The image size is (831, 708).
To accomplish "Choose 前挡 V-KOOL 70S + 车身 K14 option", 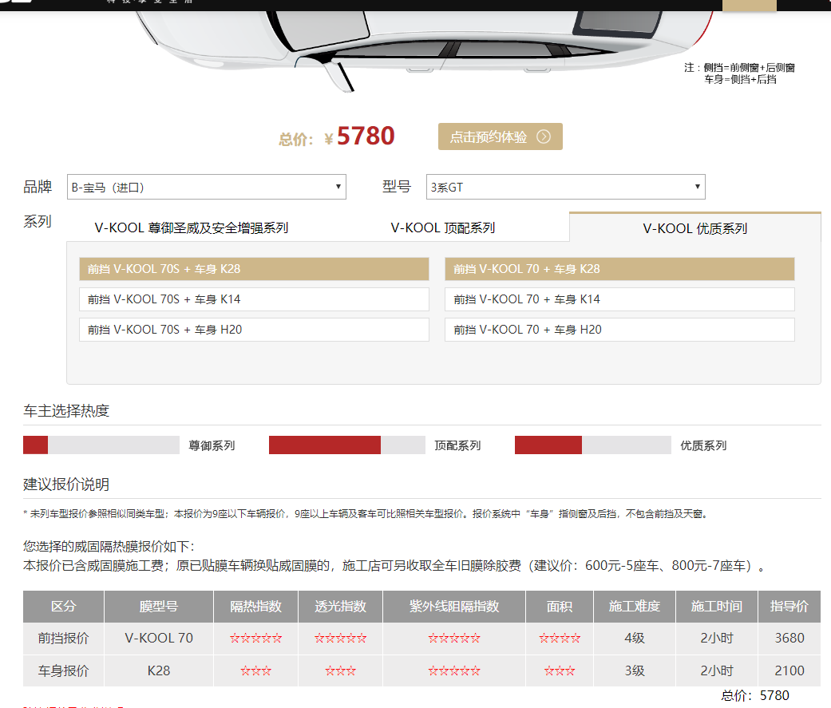I will pyautogui.click(x=254, y=299).
